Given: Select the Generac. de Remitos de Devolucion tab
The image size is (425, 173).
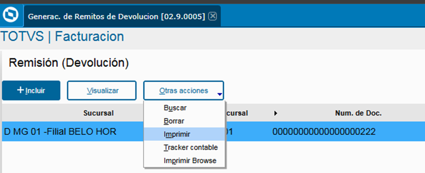Looking at the screenshot, I should [x=122, y=16].
